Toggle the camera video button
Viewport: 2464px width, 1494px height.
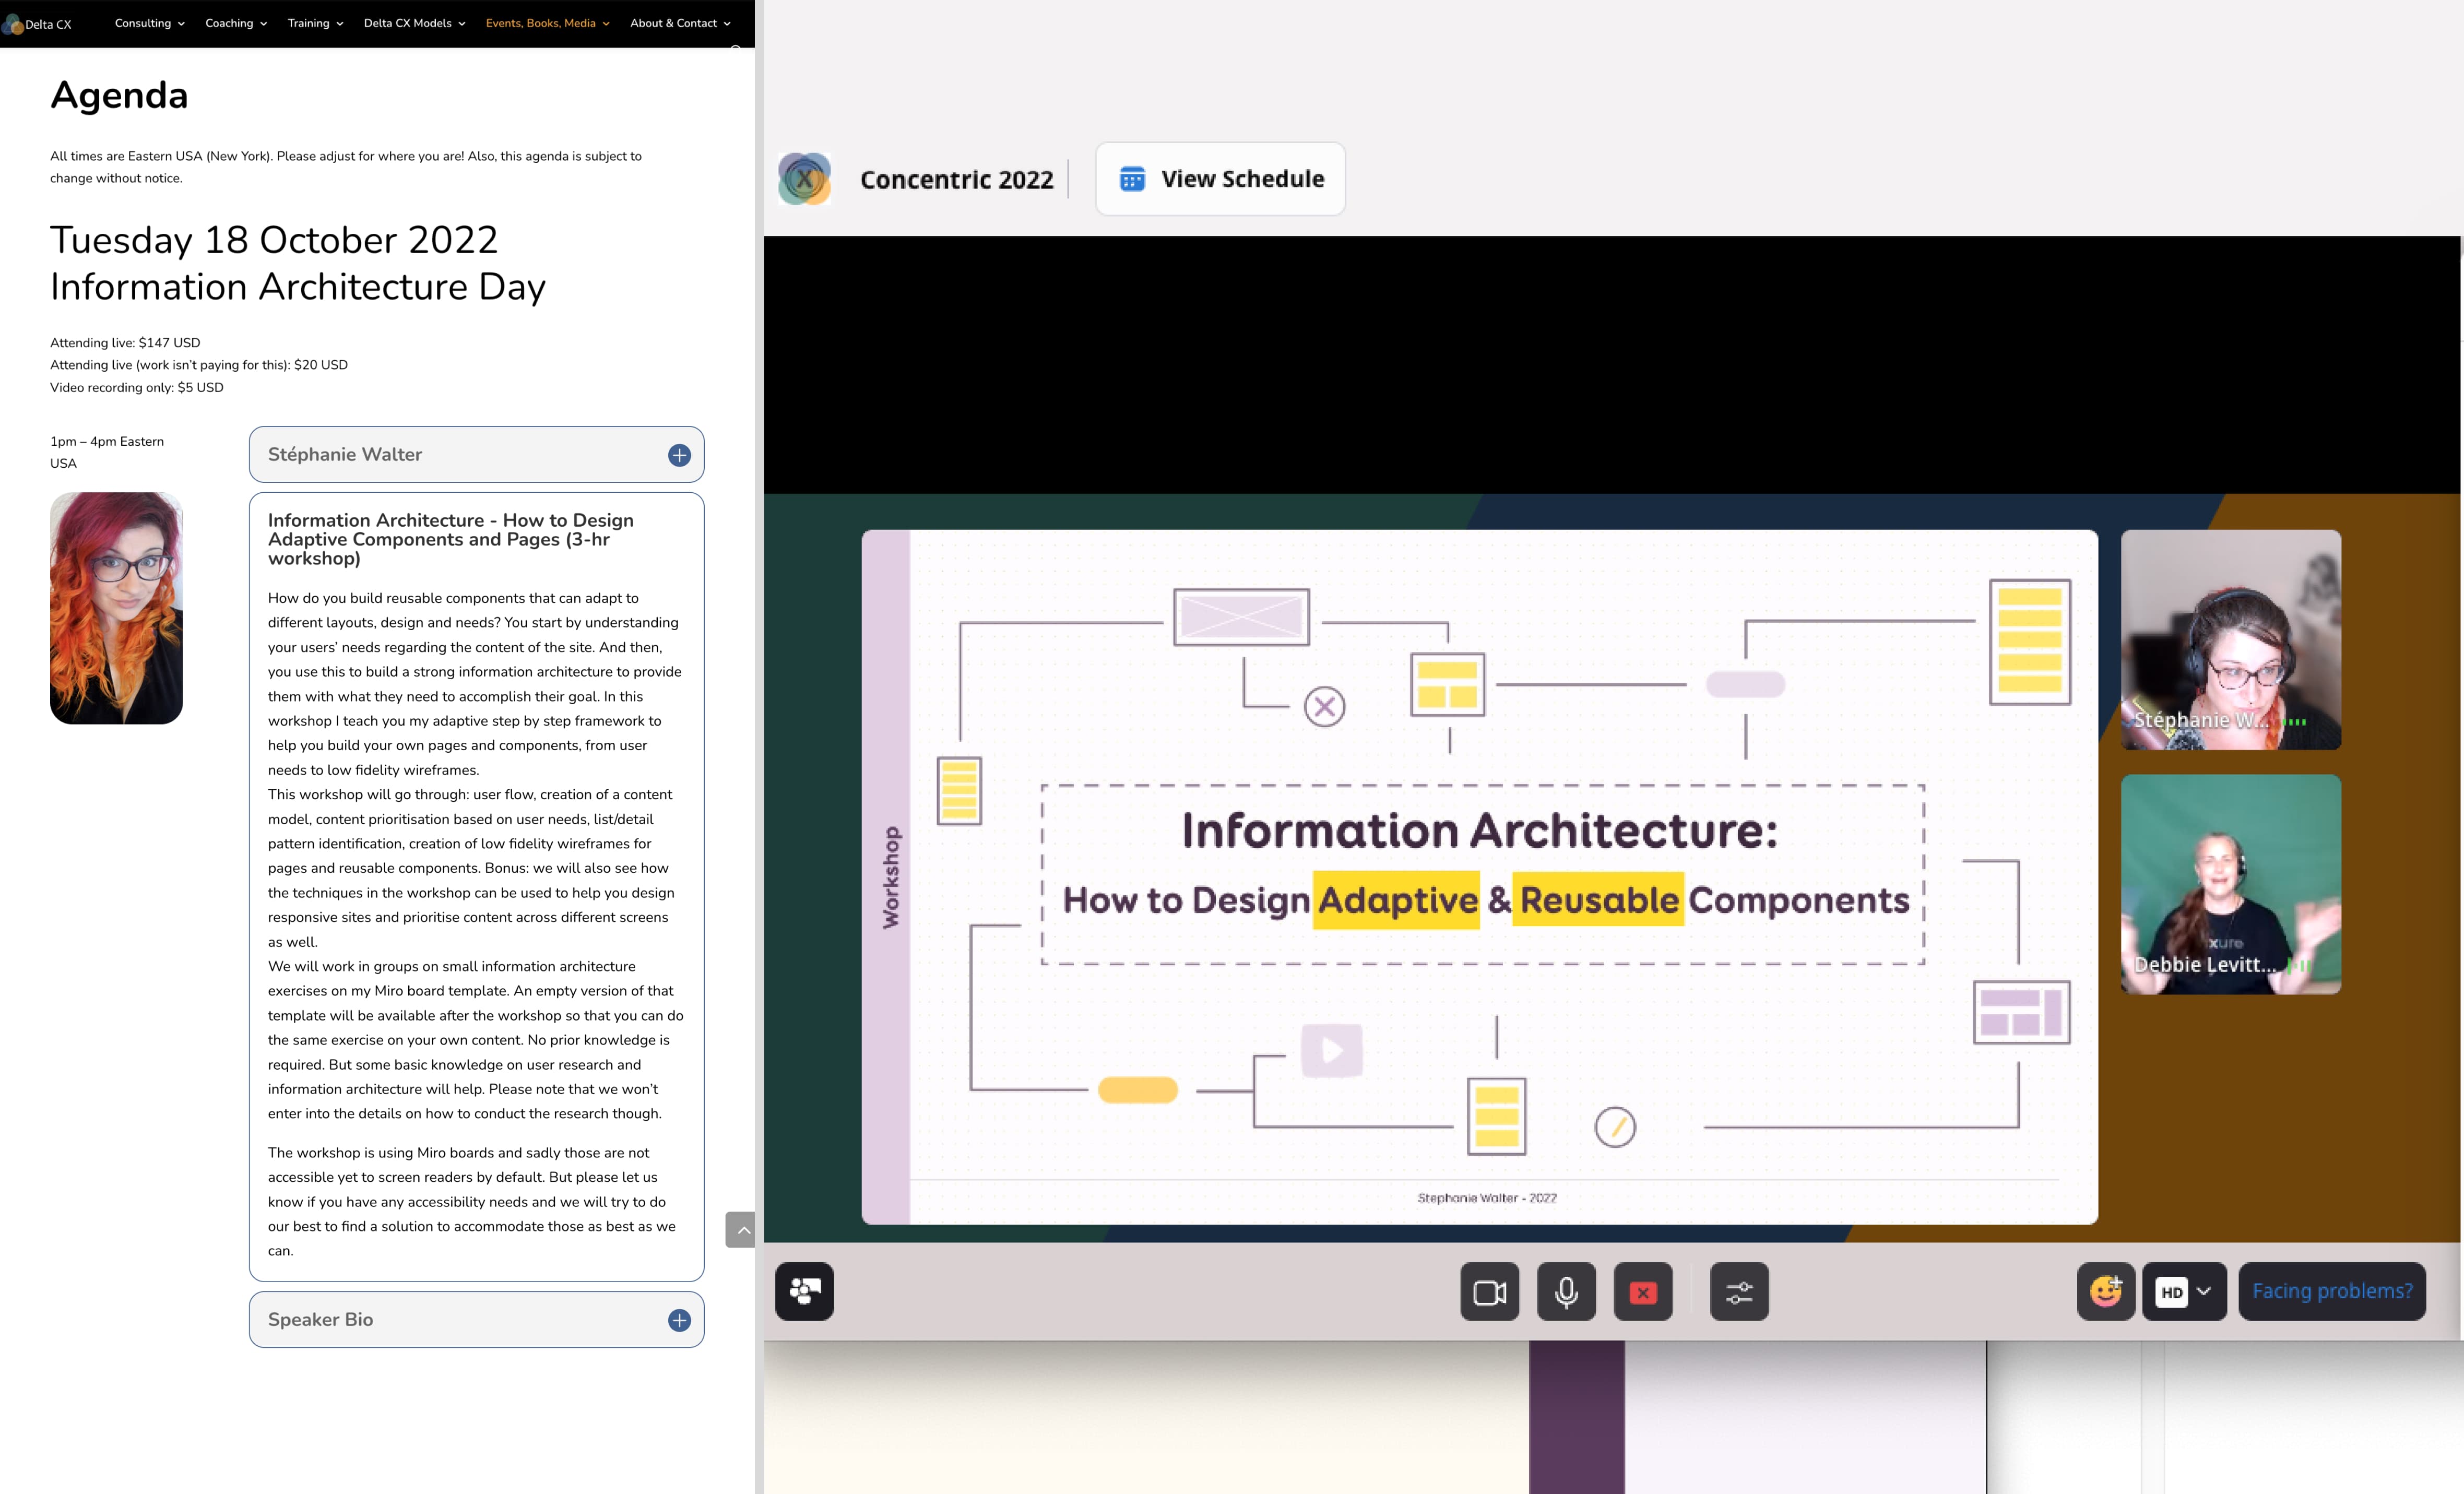(x=1489, y=1292)
